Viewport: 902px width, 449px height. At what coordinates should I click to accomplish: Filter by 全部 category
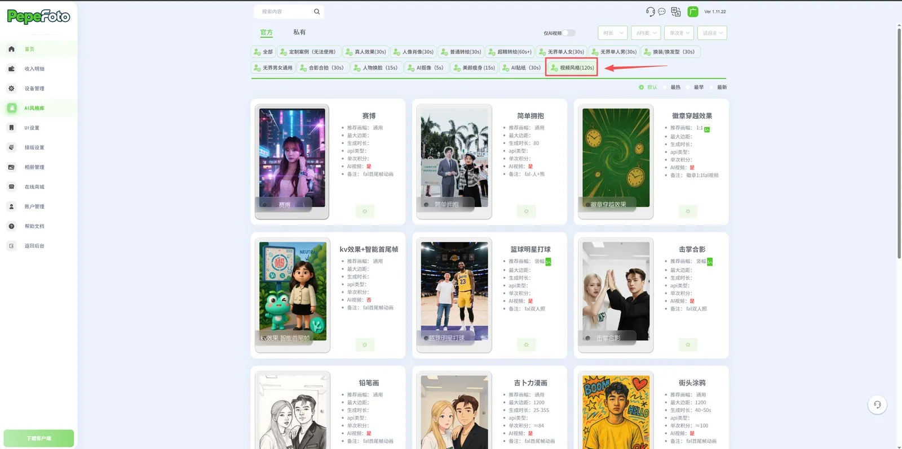coord(263,52)
